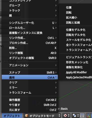
Task: Open ミラー submenu
Action: click(x=30, y=87)
